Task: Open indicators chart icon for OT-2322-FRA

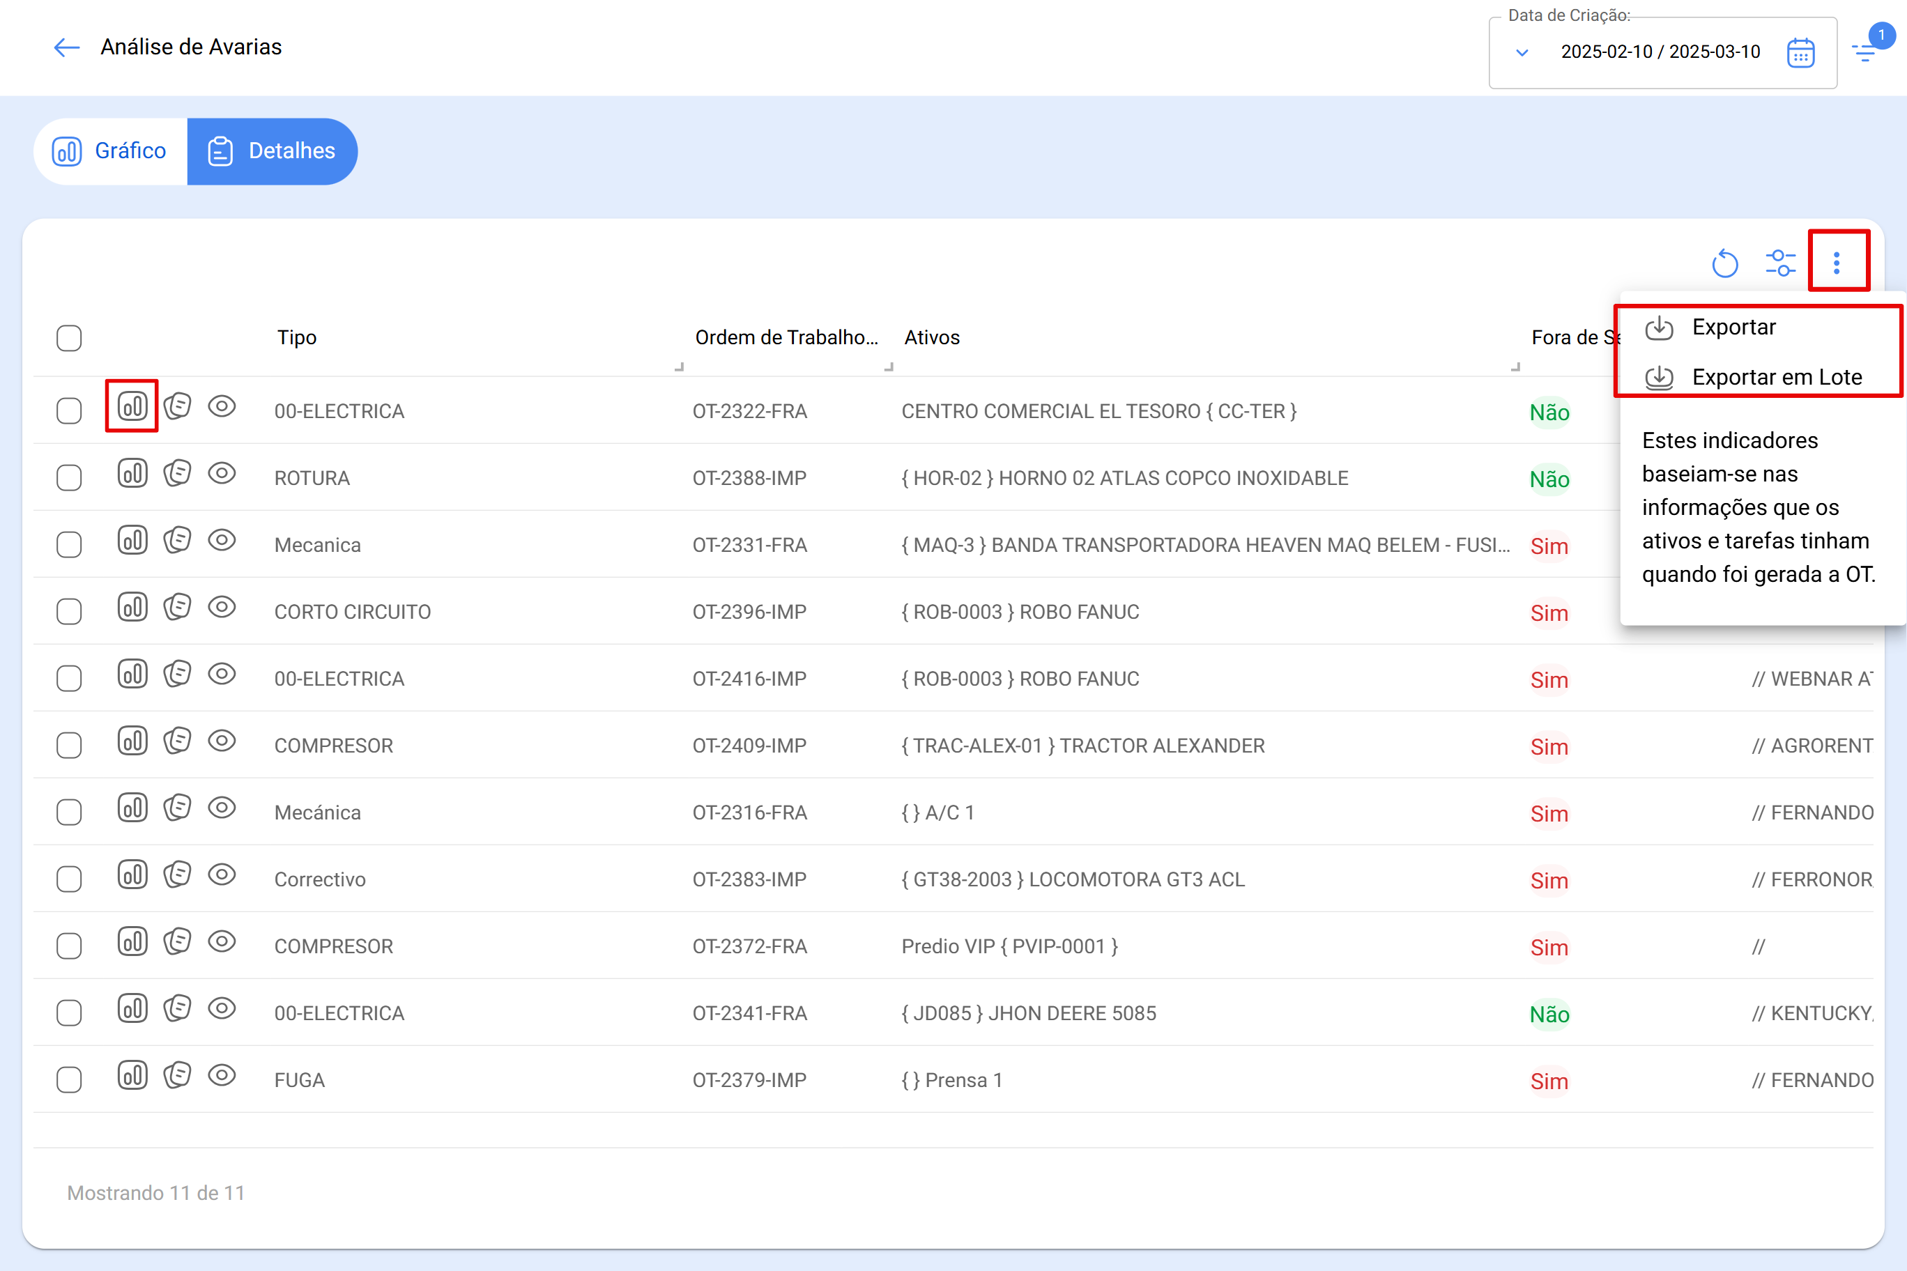Action: tap(132, 406)
